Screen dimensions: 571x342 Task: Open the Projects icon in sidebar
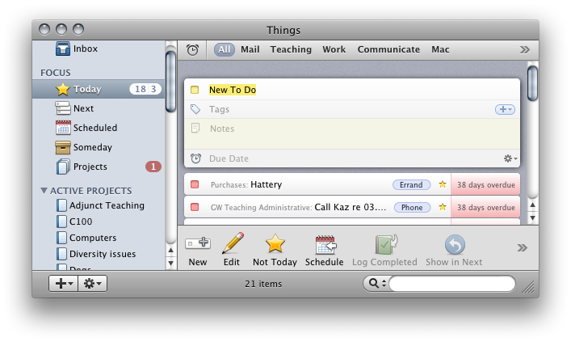point(63,167)
